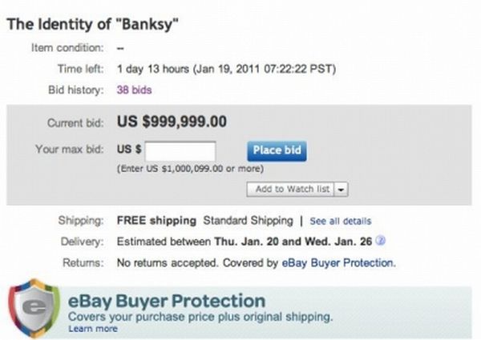The width and height of the screenshot is (481, 340).
Task: Click See all details shipping link
Action: 340,221
